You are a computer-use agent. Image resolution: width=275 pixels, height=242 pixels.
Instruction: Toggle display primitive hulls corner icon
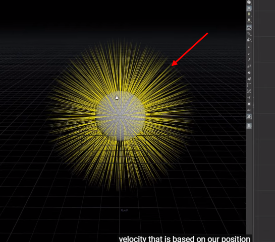[x=249, y=85]
